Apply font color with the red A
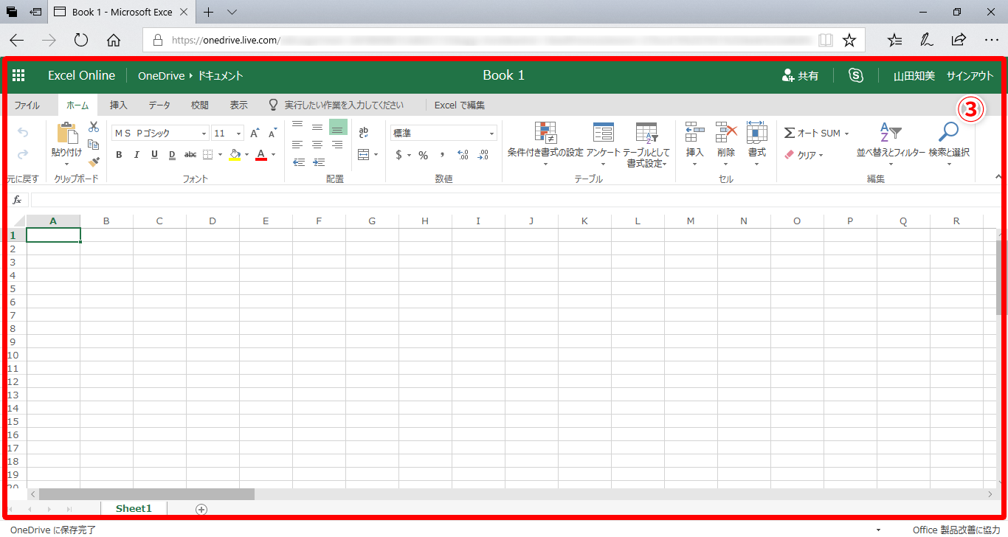The width and height of the screenshot is (1008, 537). click(261, 155)
